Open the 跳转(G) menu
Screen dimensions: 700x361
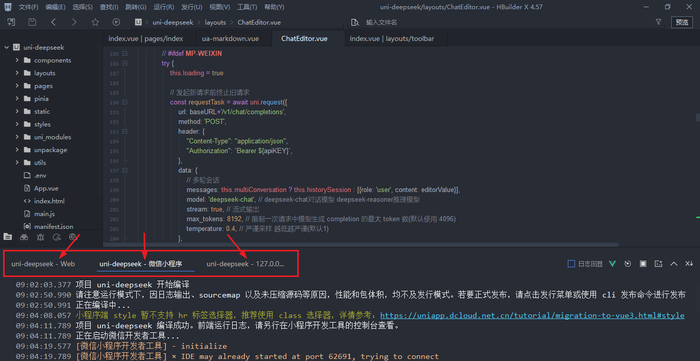pos(135,7)
